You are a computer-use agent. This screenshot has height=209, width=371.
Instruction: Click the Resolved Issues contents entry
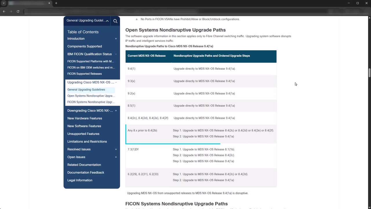tap(79, 149)
